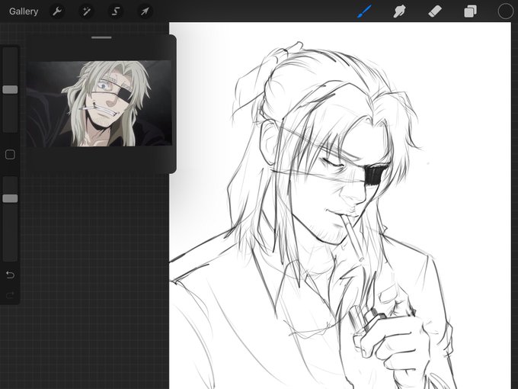518x389 pixels.
Task: Select the Eraser tool
Action: tap(435, 11)
